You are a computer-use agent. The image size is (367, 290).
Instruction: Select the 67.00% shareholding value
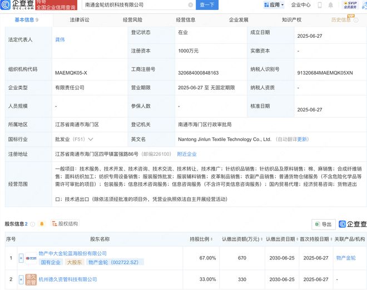(x=207, y=258)
